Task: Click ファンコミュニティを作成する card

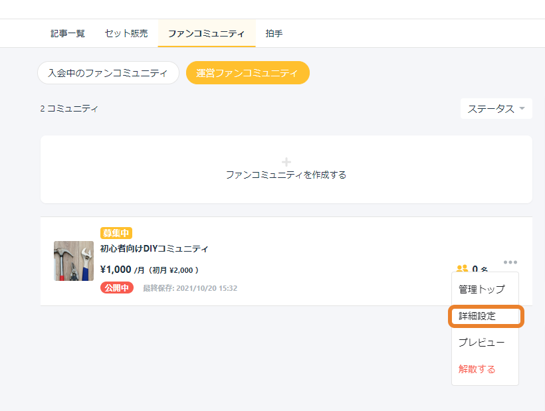Action: (286, 169)
